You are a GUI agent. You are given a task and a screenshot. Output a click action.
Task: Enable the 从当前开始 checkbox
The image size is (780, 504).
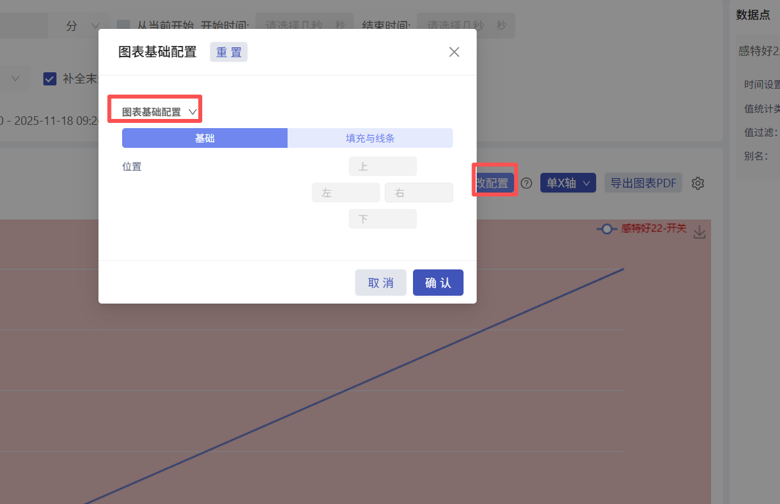pos(123,25)
